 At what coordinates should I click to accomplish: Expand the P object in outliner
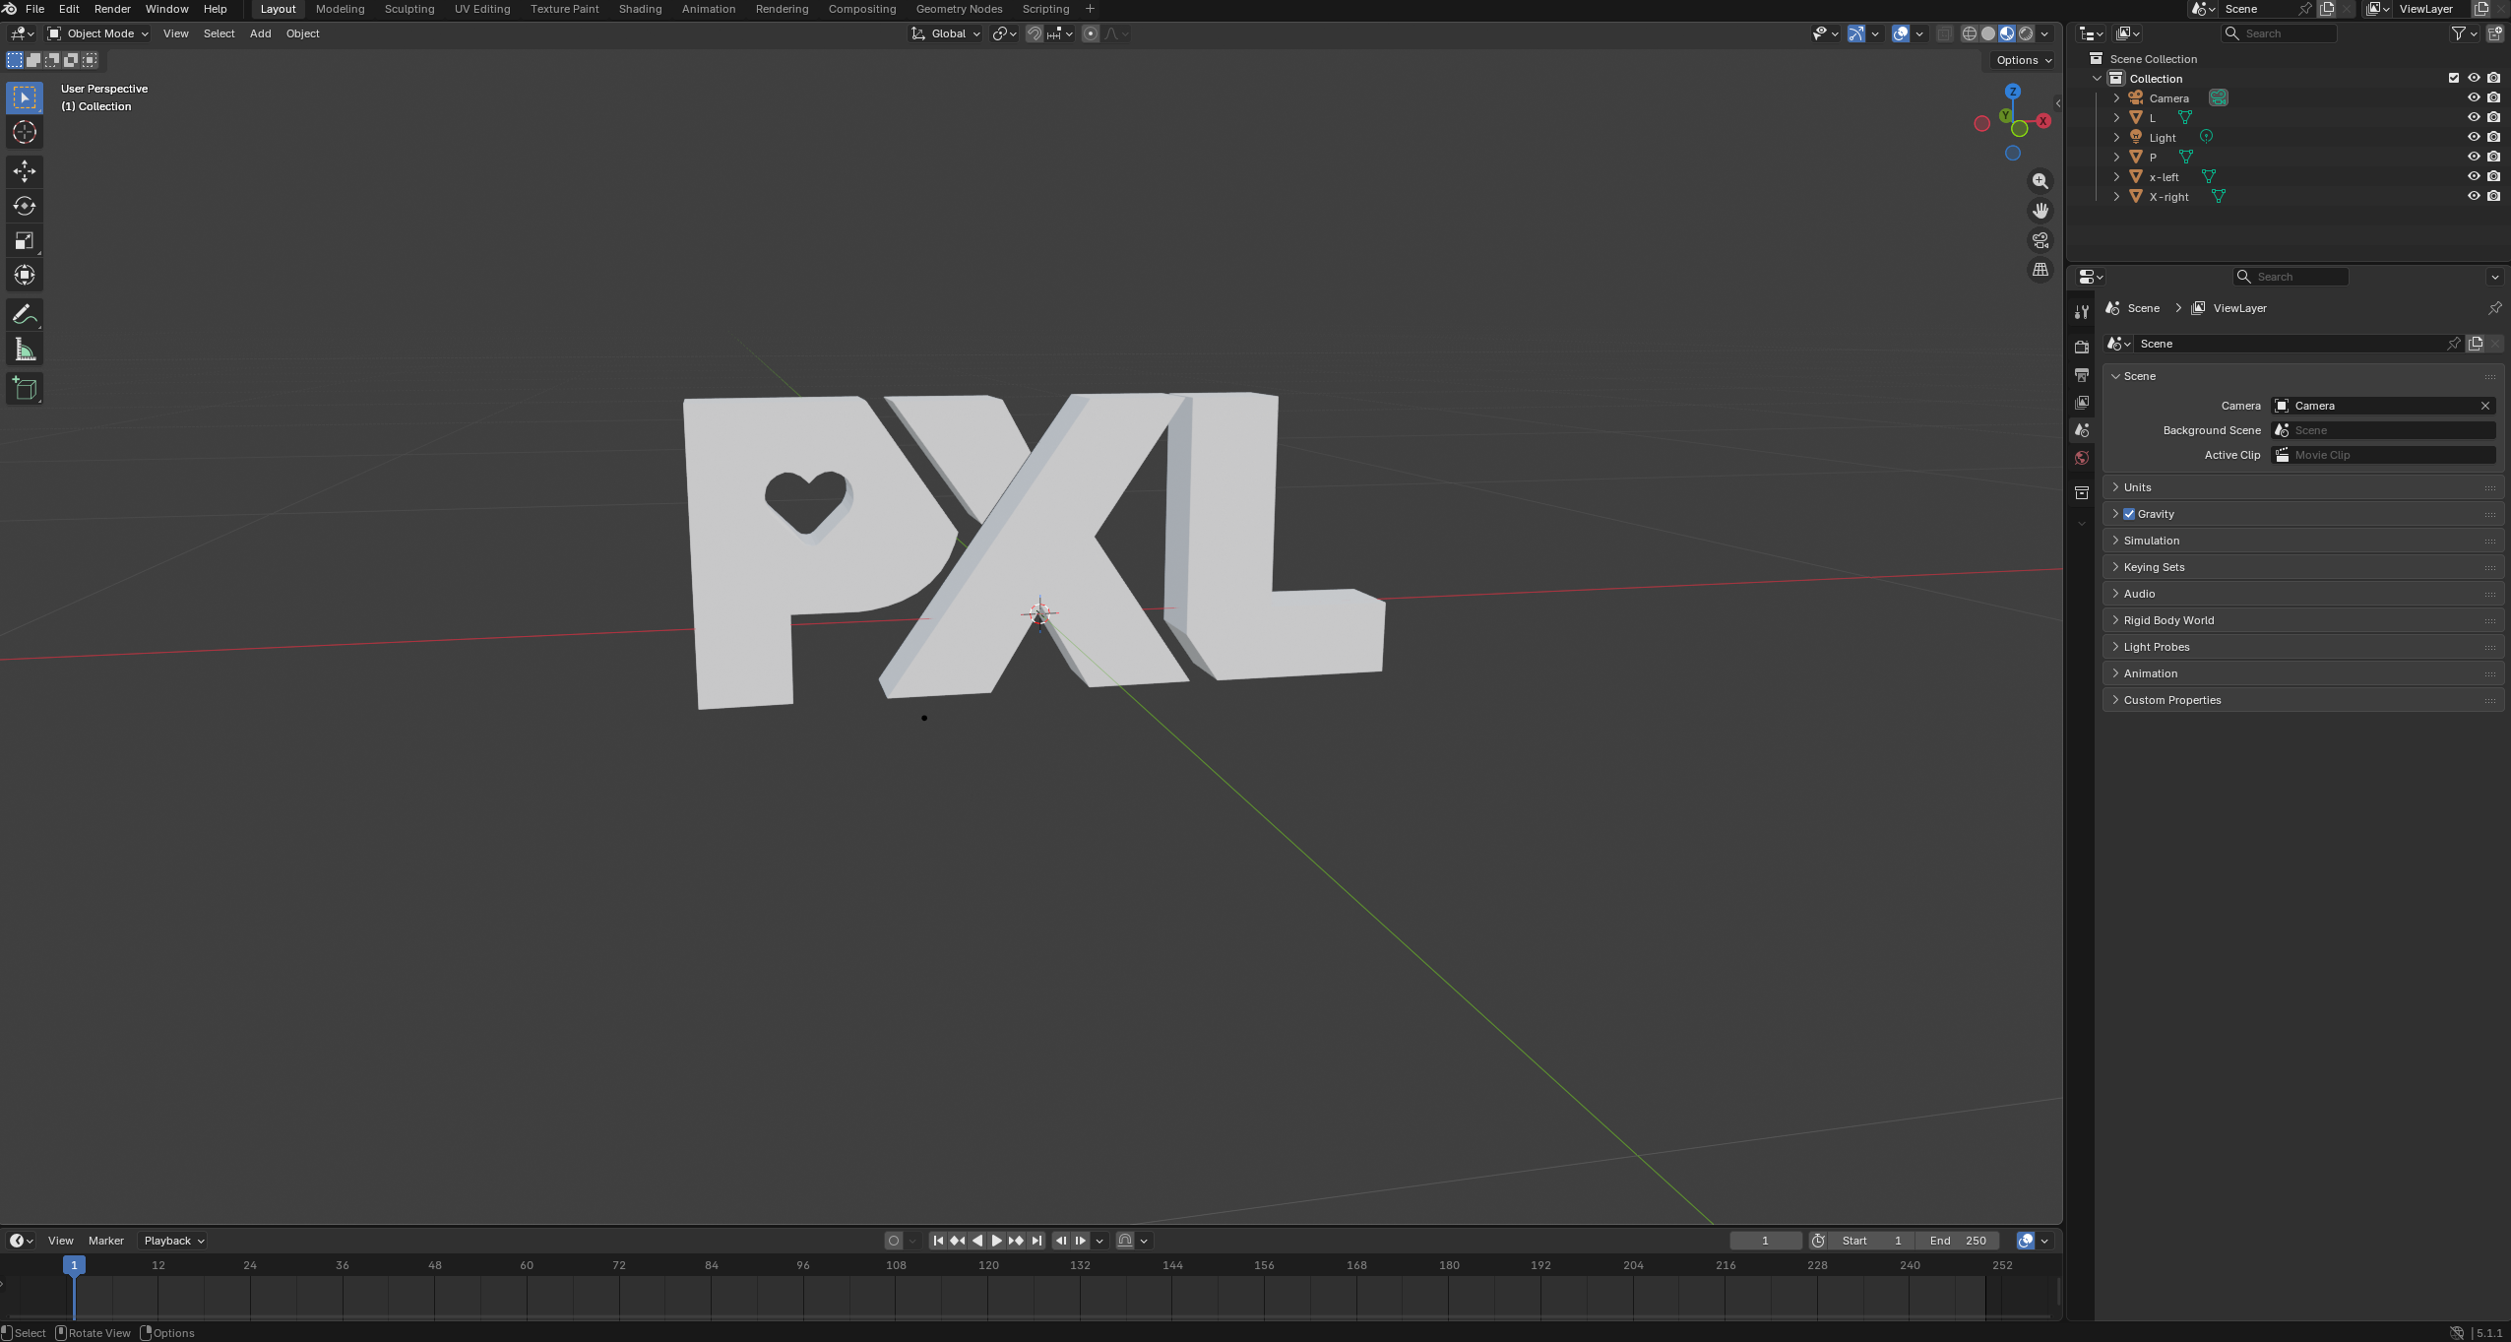pyautogui.click(x=2116, y=157)
